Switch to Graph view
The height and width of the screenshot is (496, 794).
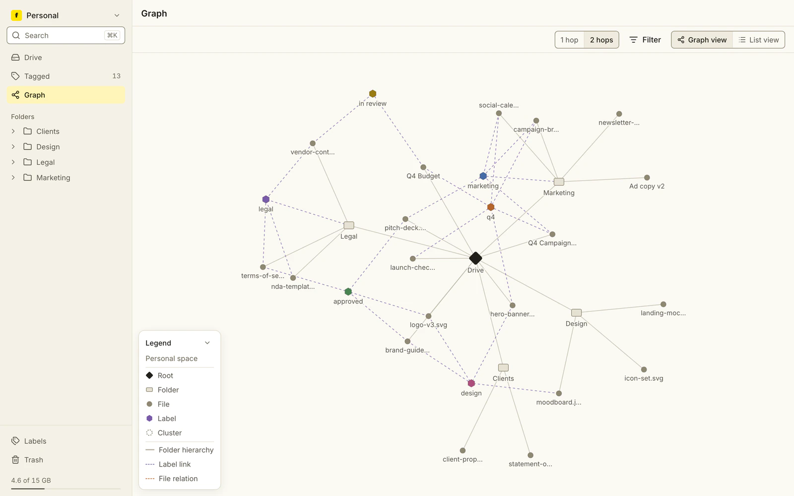point(702,40)
